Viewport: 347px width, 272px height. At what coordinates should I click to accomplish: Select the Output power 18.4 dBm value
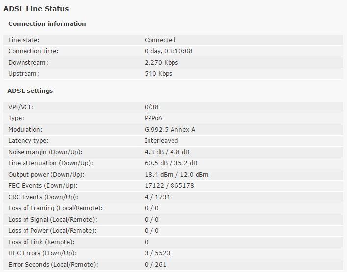pos(159,175)
